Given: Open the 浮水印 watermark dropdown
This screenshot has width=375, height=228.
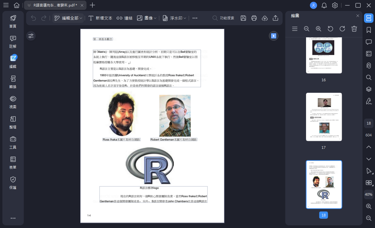Looking at the screenshot, I should (174, 18).
